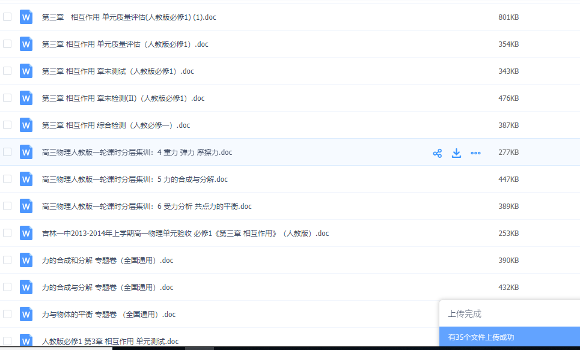Click the 253KB size value
The width and height of the screenshot is (580, 350).
coord(508,233)
